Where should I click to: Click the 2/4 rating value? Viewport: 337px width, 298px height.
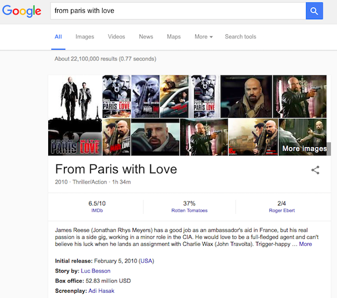pos(282,203)
